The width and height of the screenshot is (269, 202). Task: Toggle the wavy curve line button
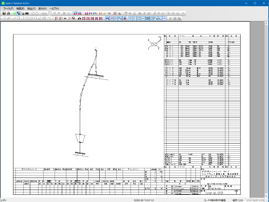(x=143, y=18)
